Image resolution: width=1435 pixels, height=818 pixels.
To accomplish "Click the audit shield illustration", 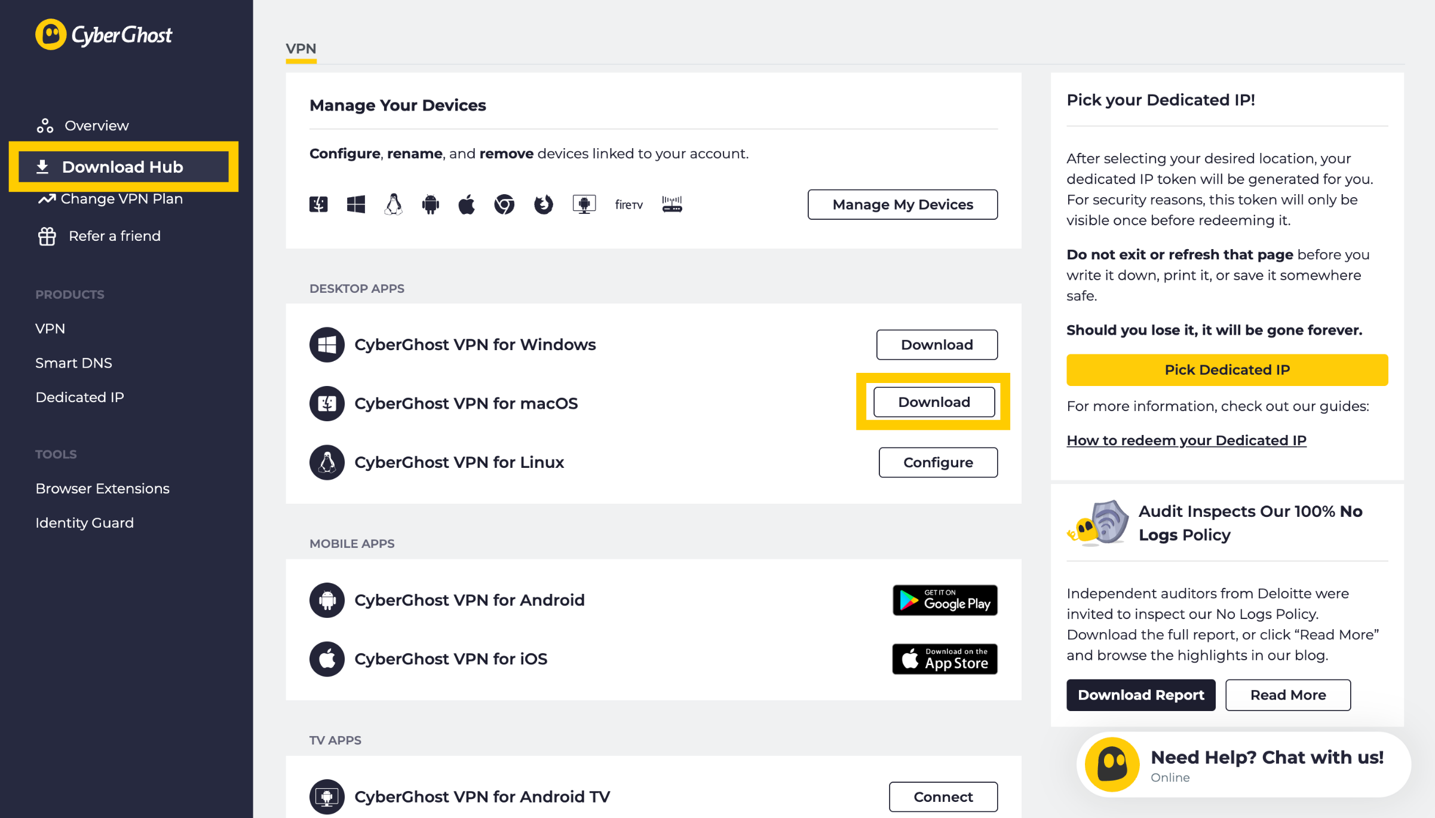I will coord(1098,523).
